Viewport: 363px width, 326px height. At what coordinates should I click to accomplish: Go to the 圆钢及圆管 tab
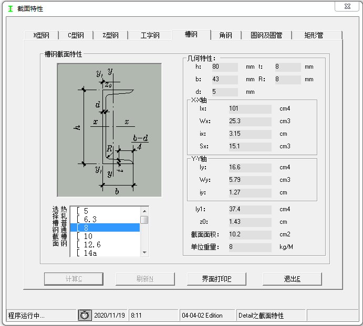tap(266, 35)
